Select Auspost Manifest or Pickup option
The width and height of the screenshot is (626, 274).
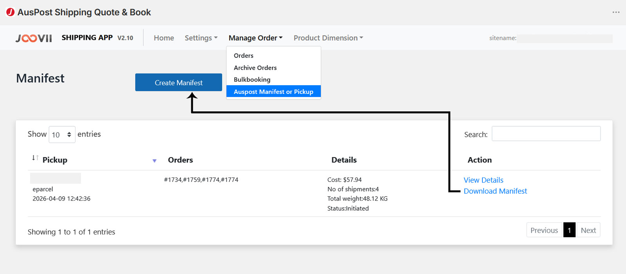(x=273, y=91)
